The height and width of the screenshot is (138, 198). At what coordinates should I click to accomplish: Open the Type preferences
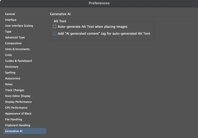pos(8,32)
